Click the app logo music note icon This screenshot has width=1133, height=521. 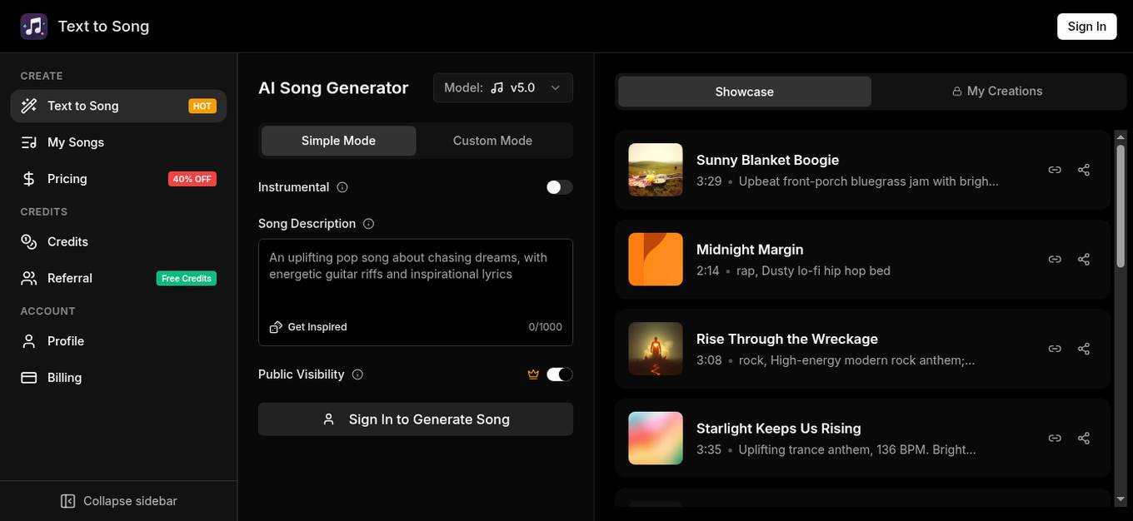33,26
